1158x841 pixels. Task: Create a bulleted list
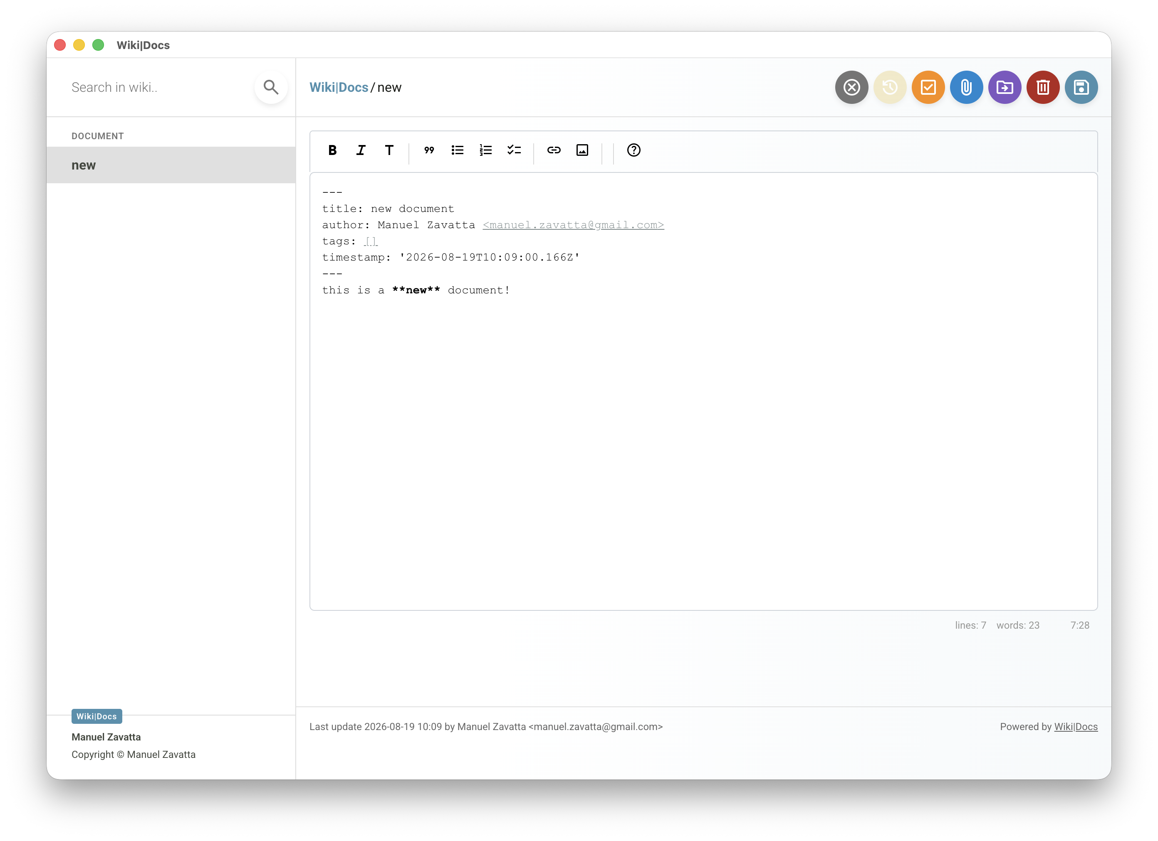click(x=458, y=150)
